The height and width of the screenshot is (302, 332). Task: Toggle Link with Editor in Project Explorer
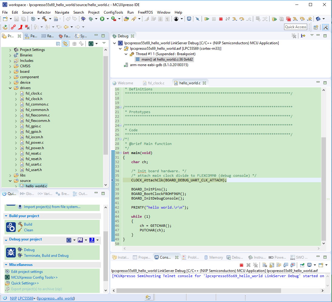click(x=65, y=44)
